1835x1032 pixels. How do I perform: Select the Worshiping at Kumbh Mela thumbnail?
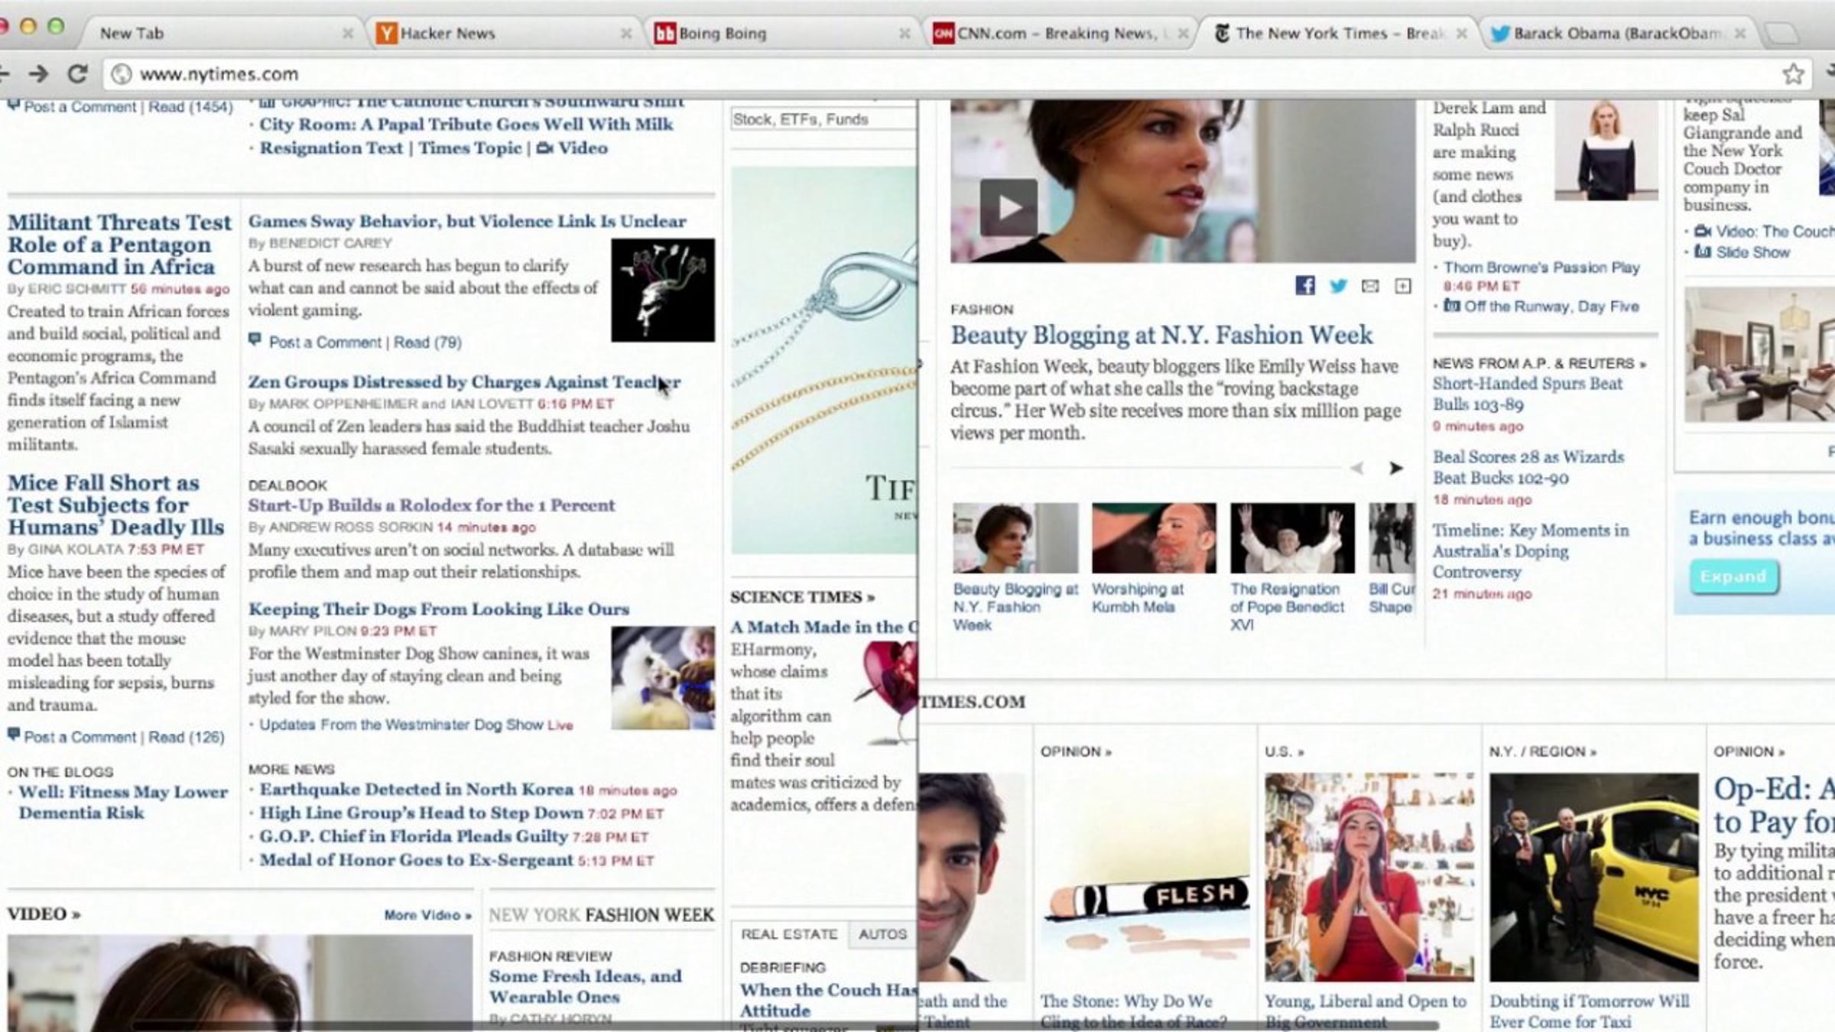coord(1154,538)
